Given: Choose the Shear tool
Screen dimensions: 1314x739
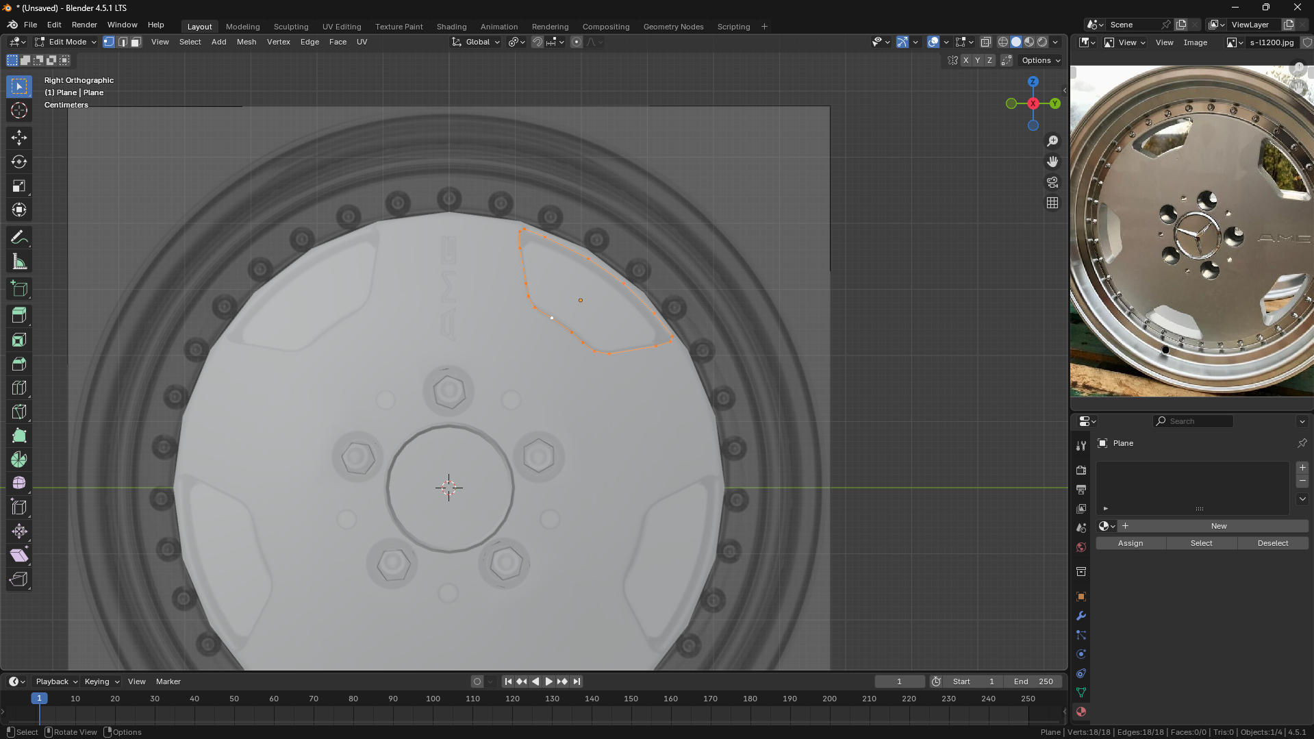Looking at the screenshot, I should click(19, 555).
